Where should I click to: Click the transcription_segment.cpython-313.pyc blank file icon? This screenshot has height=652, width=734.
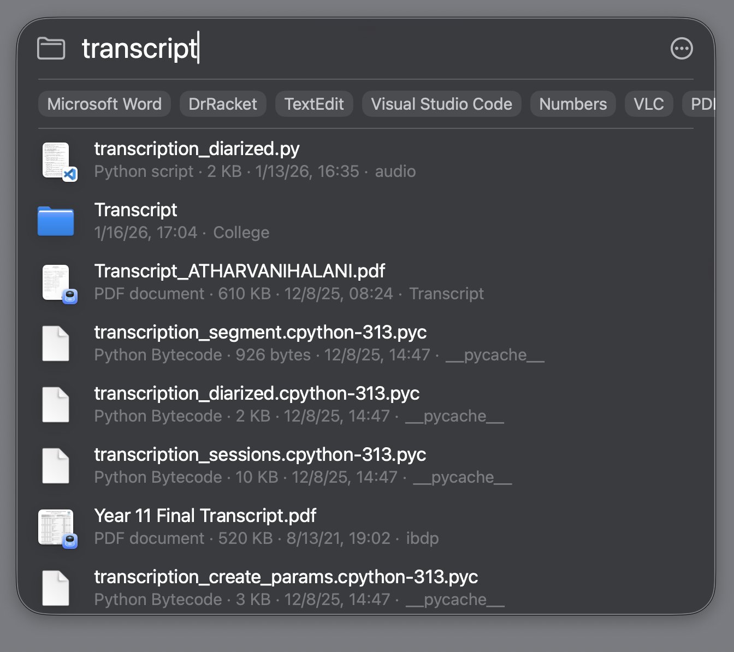point(56,344)
